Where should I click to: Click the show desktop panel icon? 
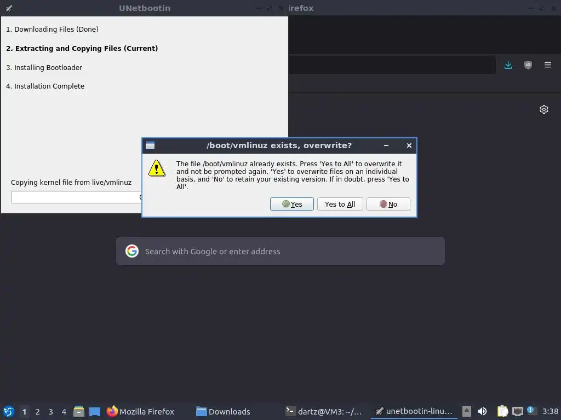pos(95,411)
